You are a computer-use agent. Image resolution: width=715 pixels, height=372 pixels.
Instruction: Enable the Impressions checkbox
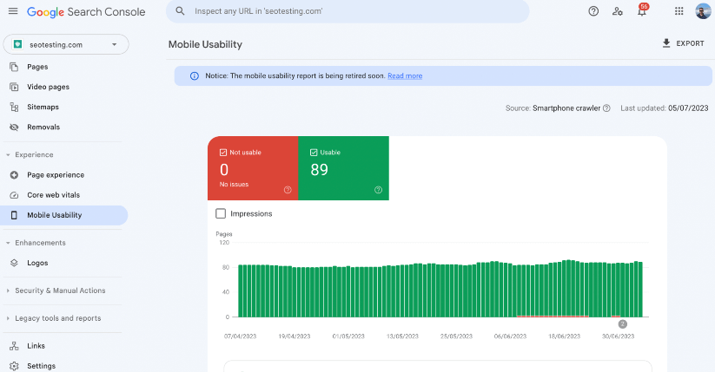221,213
